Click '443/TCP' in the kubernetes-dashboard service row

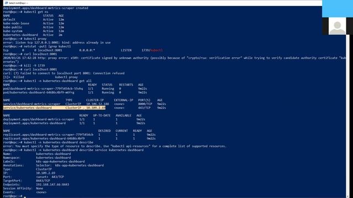tap(145, 108)
